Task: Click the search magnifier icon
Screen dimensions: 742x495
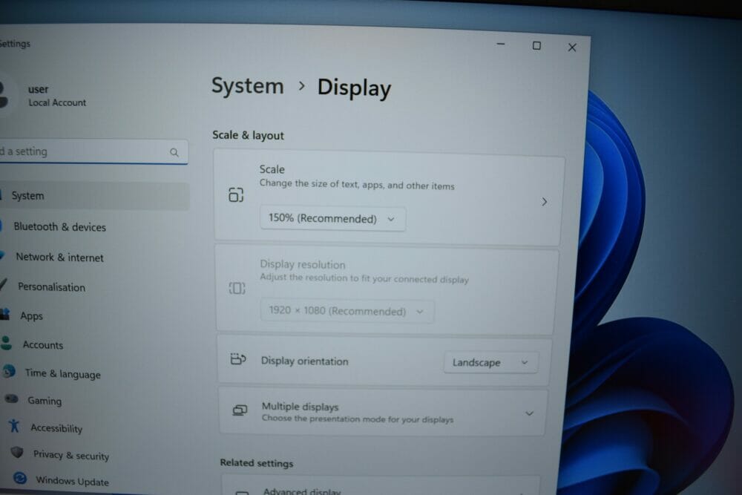Action: tap(174, 152)
